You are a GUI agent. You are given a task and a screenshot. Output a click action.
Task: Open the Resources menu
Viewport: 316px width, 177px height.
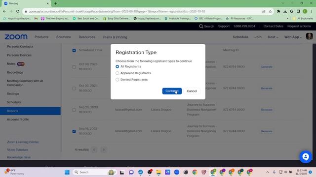(x=87, y=37)
